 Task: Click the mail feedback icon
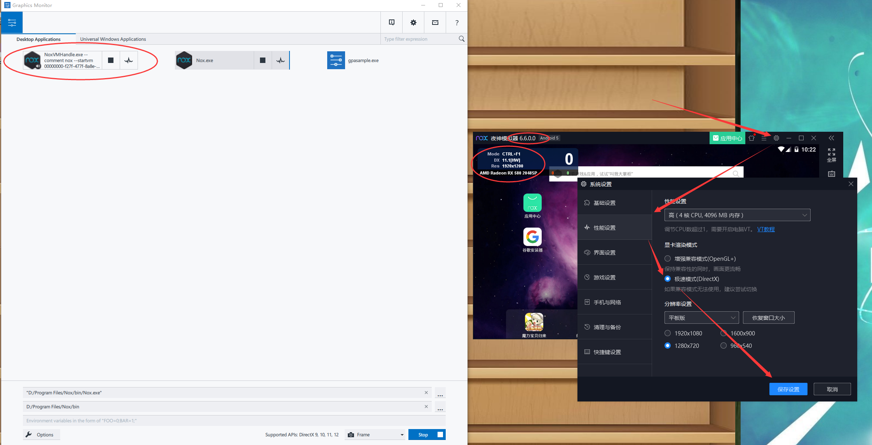pos(435,23)
